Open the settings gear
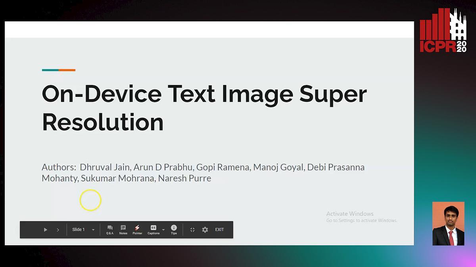Screen dimensions: 476x267 tap(205, 230)
